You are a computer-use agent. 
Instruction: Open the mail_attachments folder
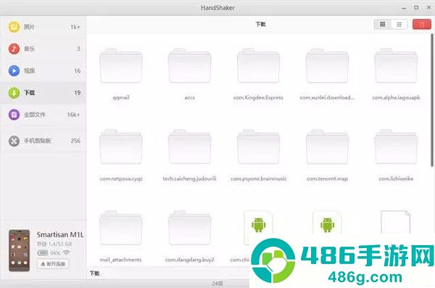coord(121,228)
